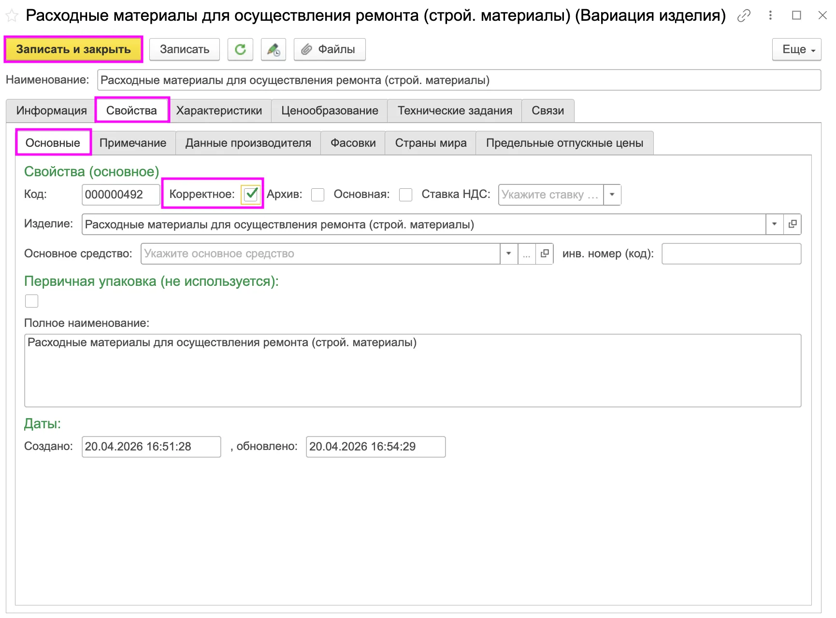The width and height of the screenshot is (836, 618).
Task: Click the edit-history pencil icon button
Action: click(x=274, y=49)
